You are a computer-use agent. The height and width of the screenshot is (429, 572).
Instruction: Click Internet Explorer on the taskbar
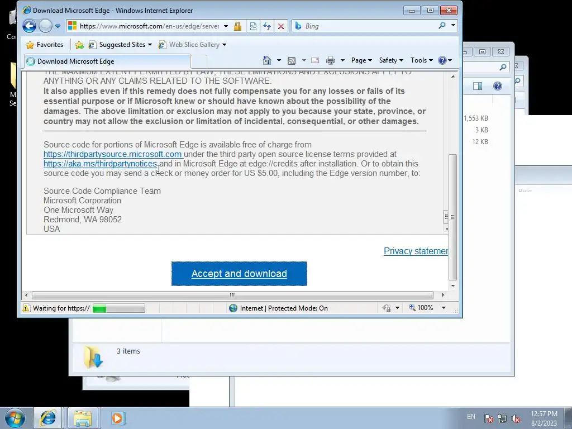48,418
